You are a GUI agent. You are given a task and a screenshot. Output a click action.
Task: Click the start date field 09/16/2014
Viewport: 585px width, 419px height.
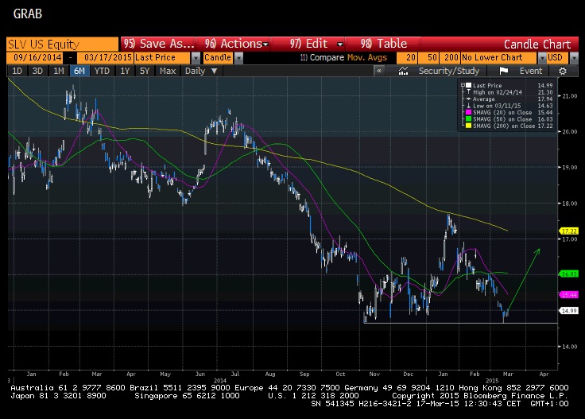click(x=37, y=57)
